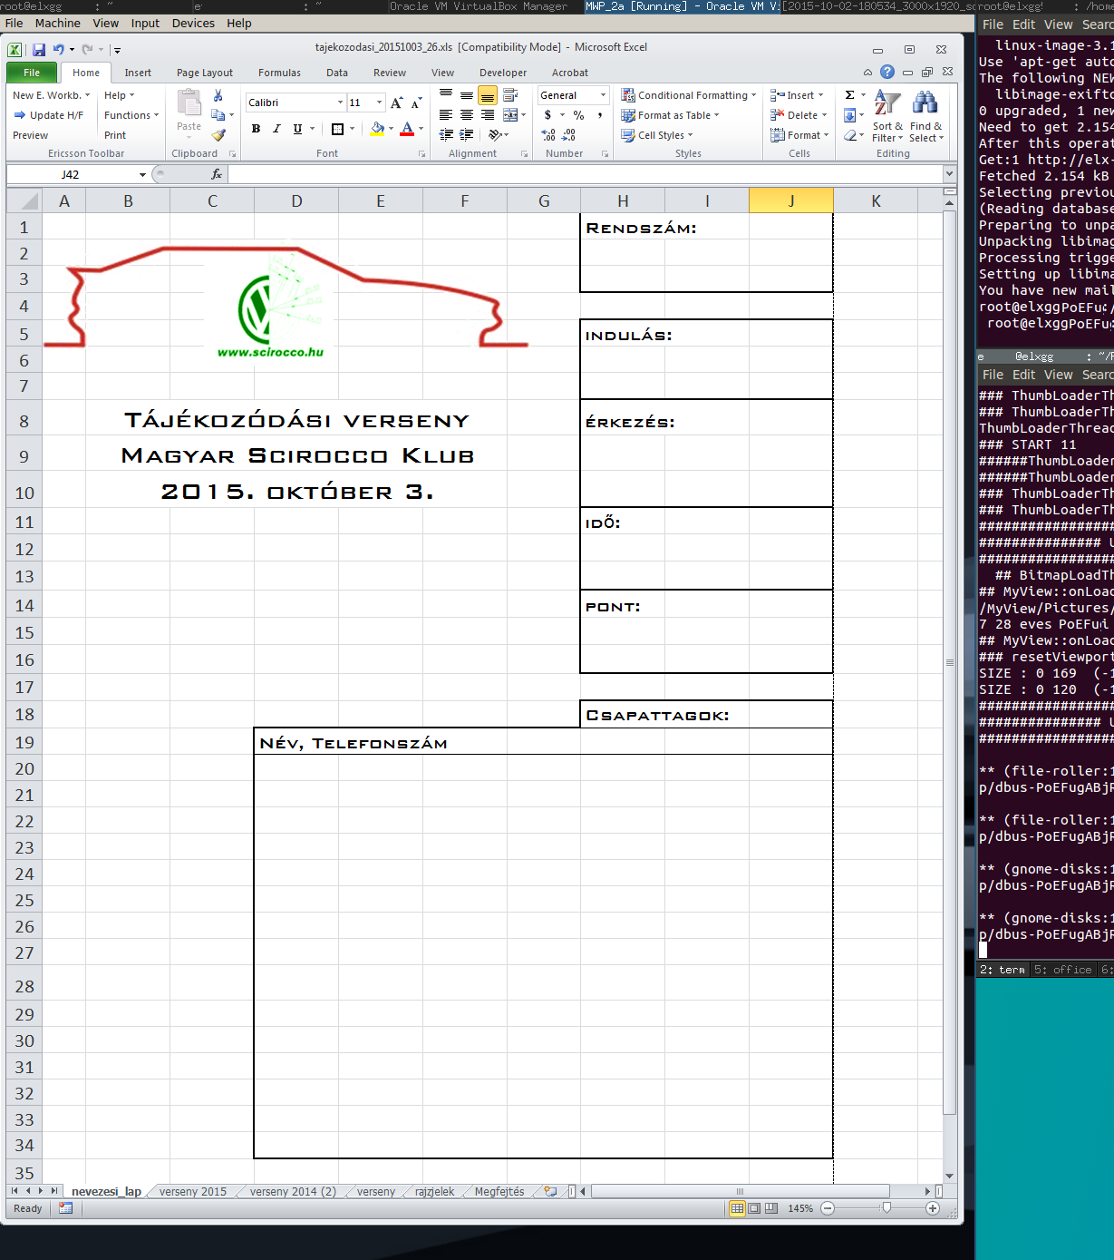The image size is (1114, 1260).
Task: Switch to Page Layout view in status bar
Action: pyautogui.click(x=754, y=1208)
